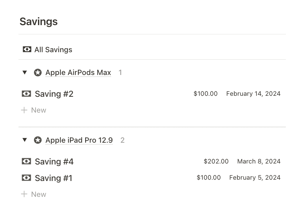This screenshot has width=307, height=216.
Task: Collapse the Apple AirPods Max group
Action: point(25,72)
